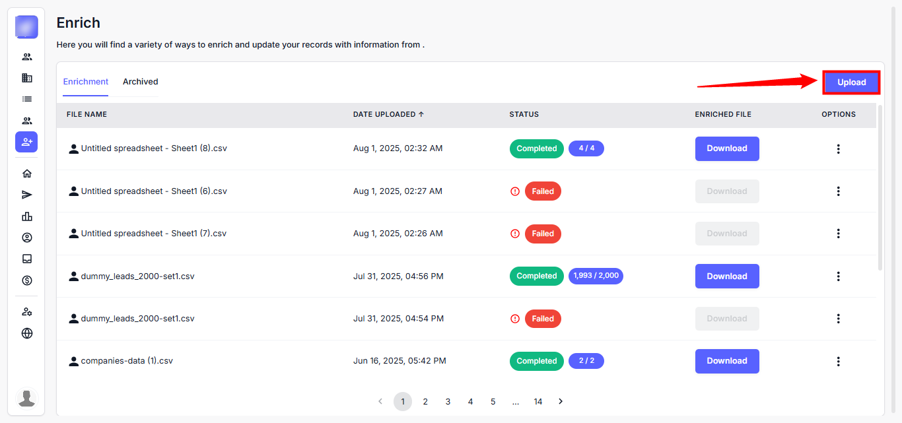Open the paper plane send icon
Viewport: 902px width, 423px height.
click(27, 195)
